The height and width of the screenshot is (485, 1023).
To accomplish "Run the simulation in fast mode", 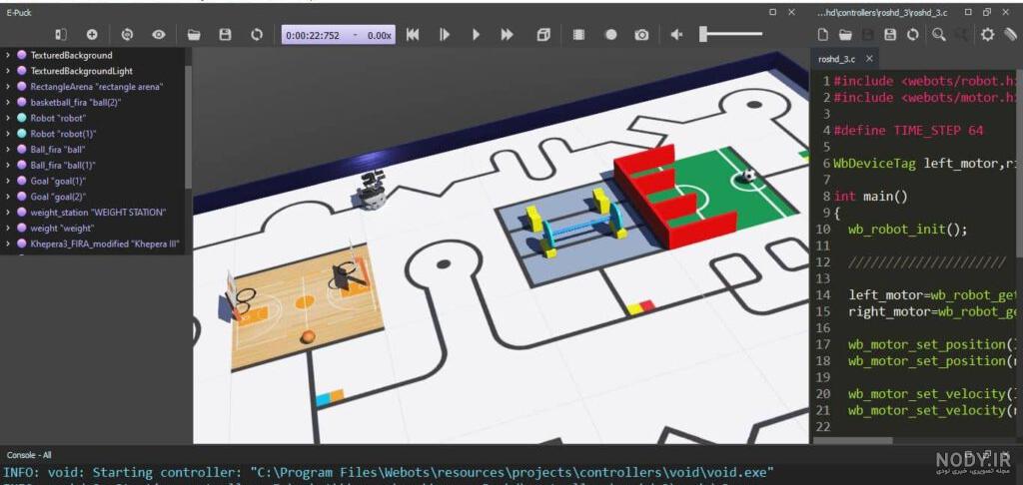I will (507, 35).
